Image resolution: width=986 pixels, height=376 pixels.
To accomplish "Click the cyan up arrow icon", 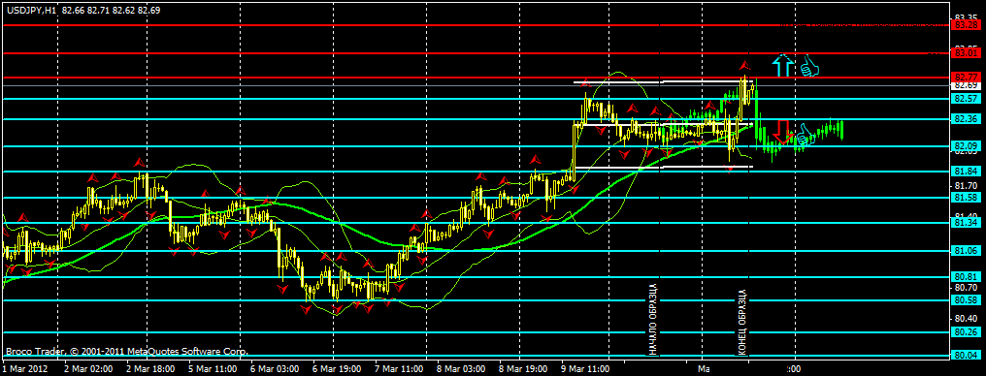I will click(782, 65).
